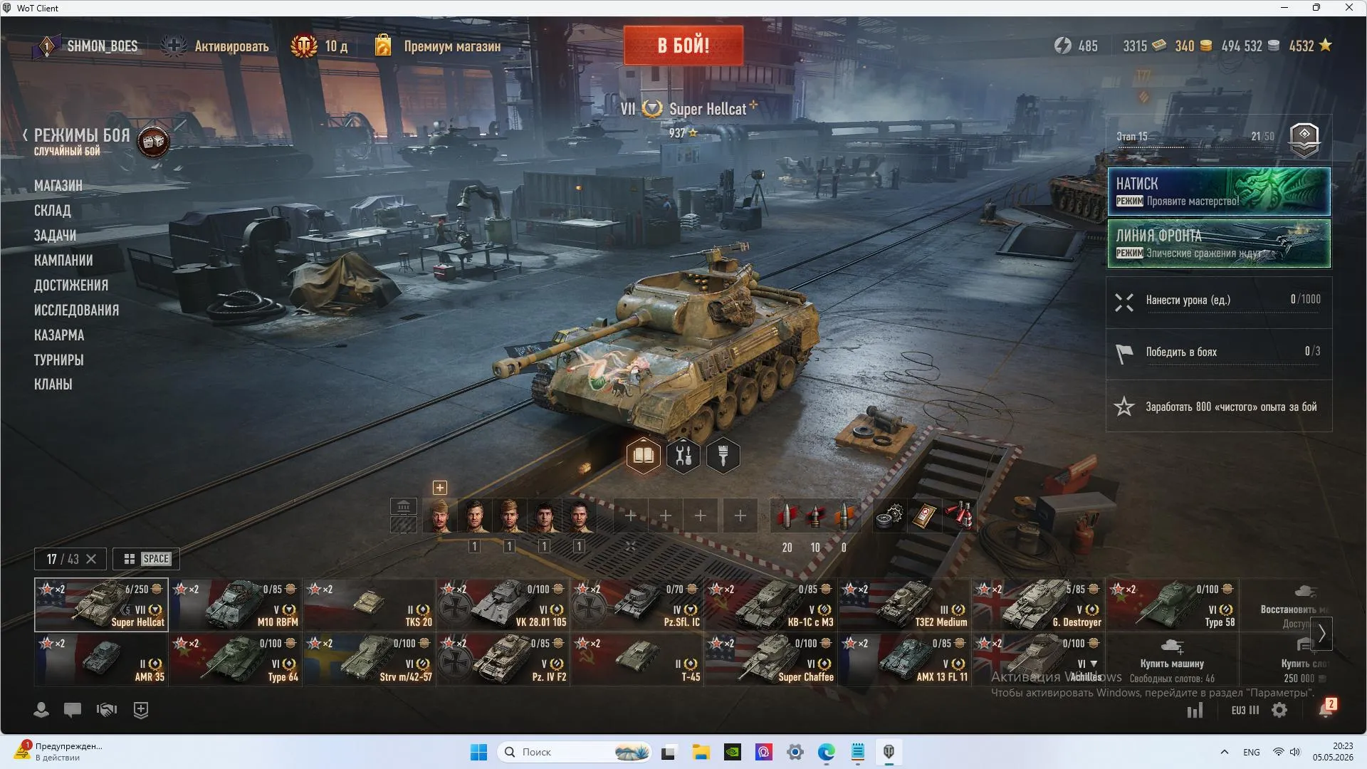Click the Этап 15 battle pass progress

[1219, 139]
